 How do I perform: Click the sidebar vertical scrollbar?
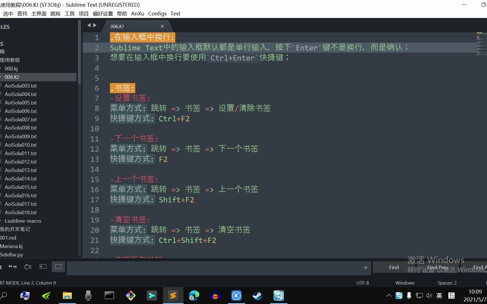pyautogui.click(x=79, y=52)
